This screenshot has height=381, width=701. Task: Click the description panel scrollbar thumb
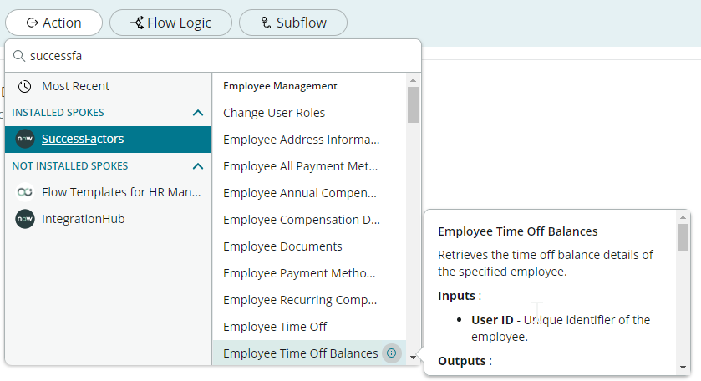[x=683, y=238]
